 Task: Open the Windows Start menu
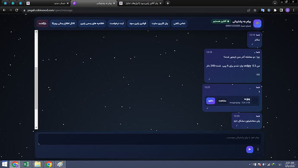tap(4, 164)
